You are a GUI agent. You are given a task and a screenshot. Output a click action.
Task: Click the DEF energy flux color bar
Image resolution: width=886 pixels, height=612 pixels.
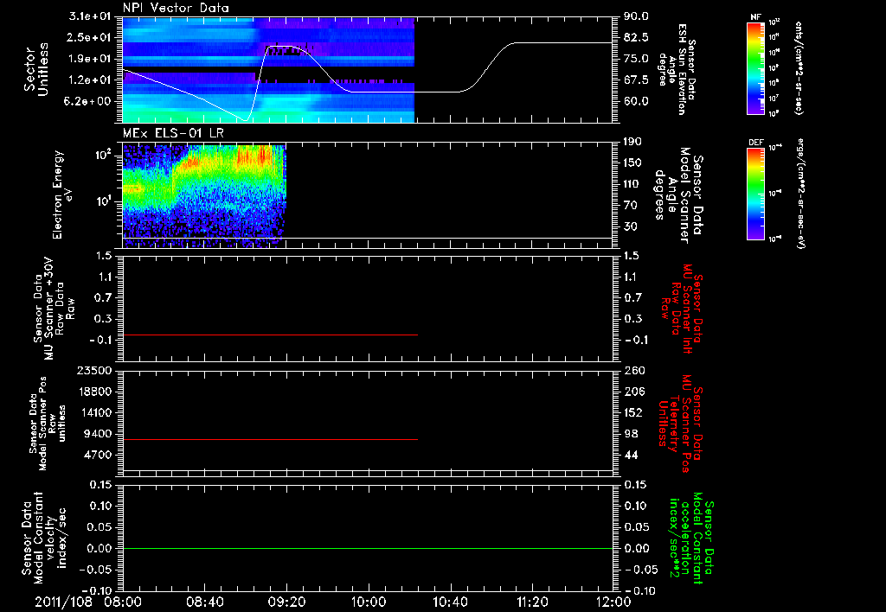pos(755,194)
